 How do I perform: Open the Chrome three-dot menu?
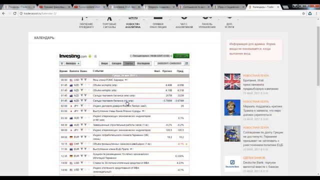pos(316,13)
